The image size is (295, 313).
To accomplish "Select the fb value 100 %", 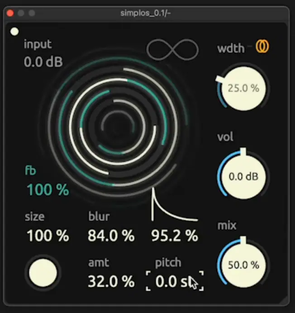I will [48, 190].
